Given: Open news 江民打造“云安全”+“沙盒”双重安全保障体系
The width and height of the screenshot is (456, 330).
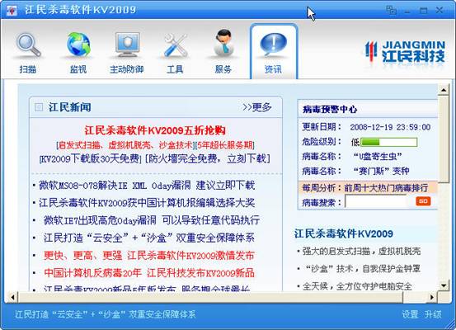Looking at the screenshot, I should tap(149, 238).
